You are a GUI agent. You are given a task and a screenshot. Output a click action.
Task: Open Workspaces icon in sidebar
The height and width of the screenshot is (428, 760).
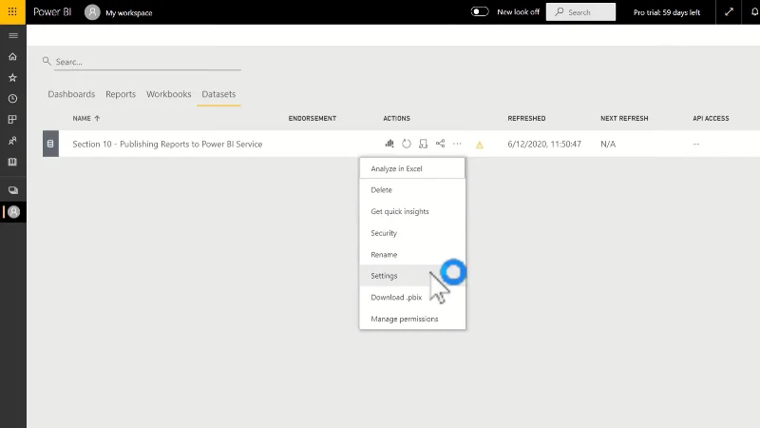13,190
